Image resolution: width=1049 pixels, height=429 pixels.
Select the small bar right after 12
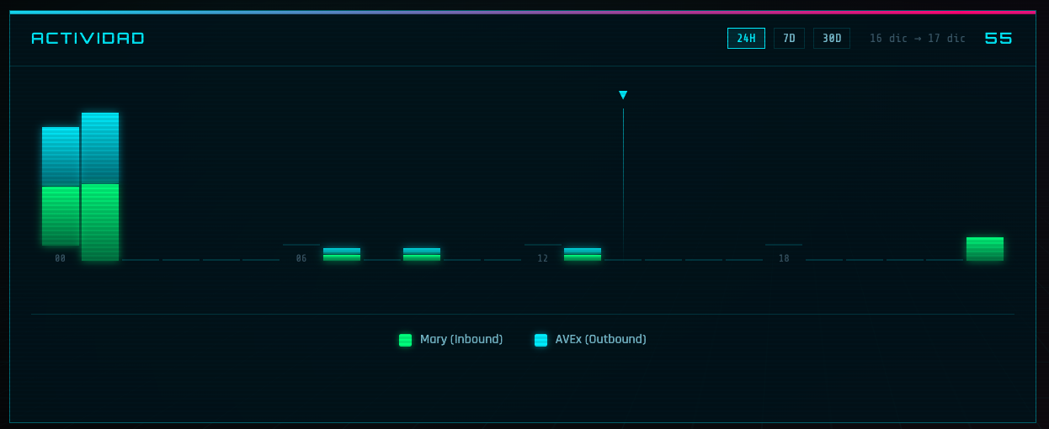[583, 254]
